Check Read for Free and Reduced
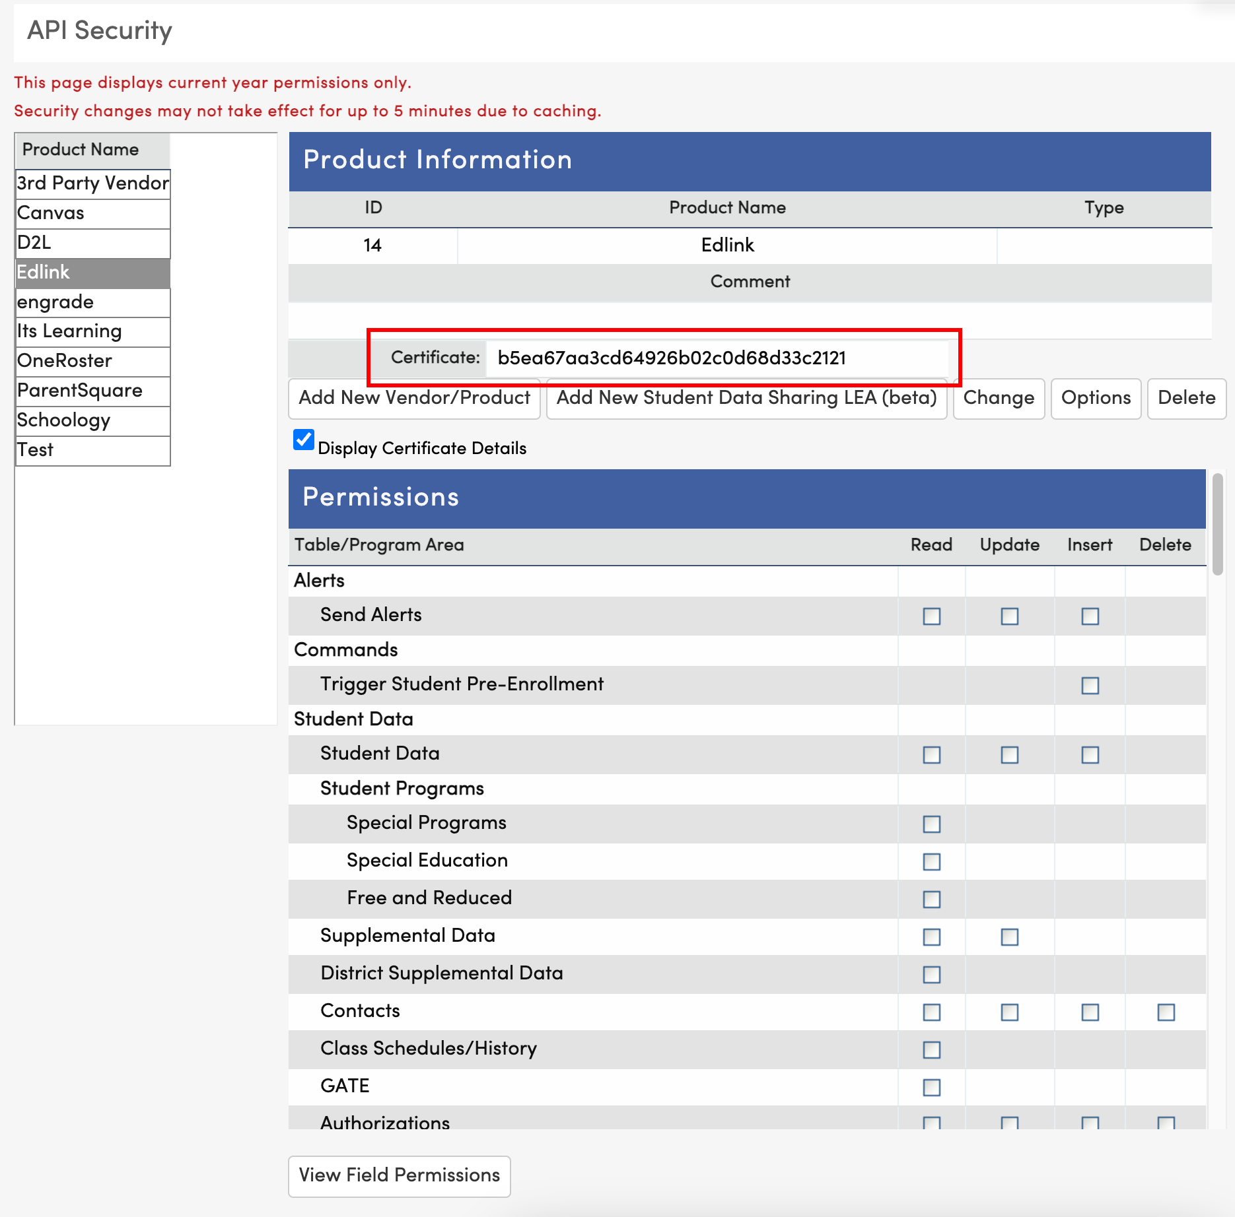This screenshot has width=1235, height=1217. [931, 899]
